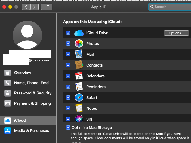
Task: Click the Safari compass icon
Action: 79,97
